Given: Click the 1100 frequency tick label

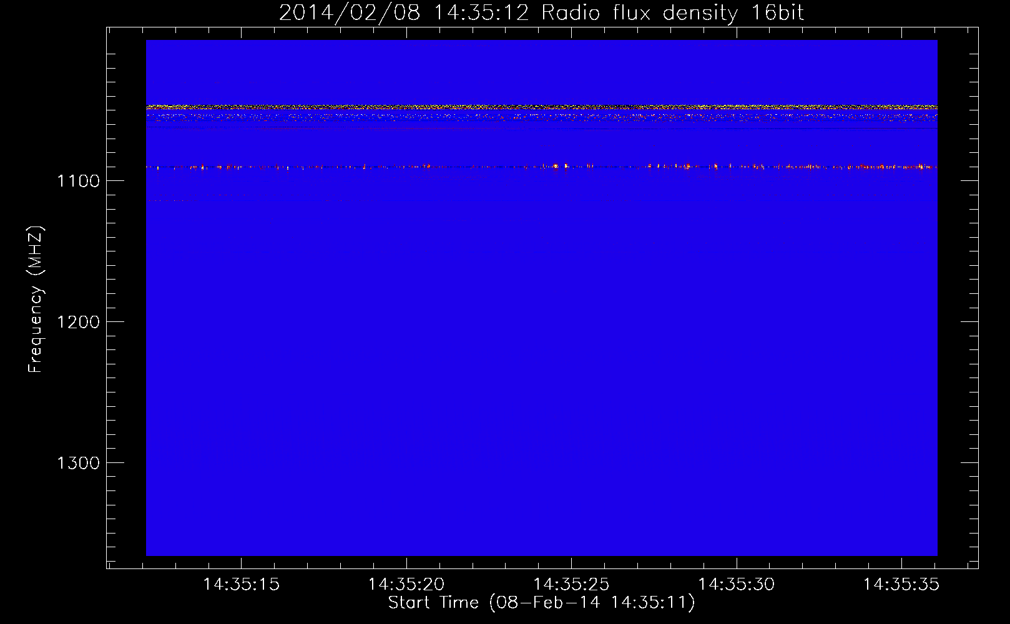Looking at the screenshot, I should pos(78,181).
